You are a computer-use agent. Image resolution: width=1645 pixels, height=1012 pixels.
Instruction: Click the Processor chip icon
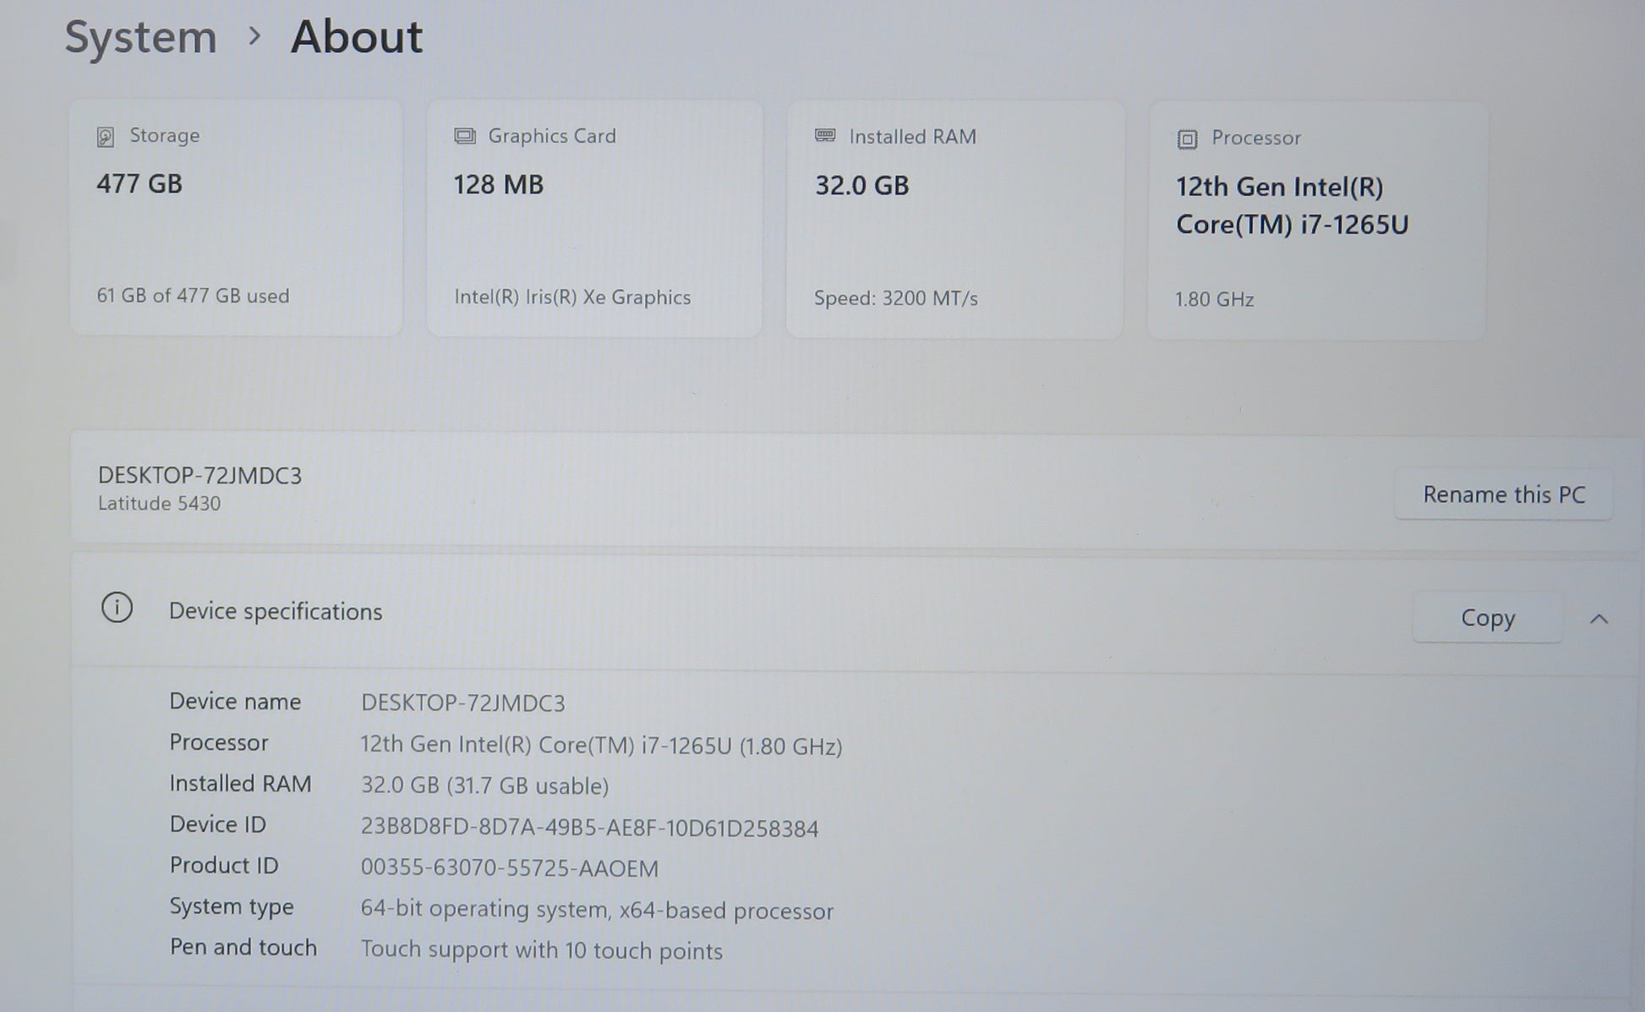click(1187, 139)
